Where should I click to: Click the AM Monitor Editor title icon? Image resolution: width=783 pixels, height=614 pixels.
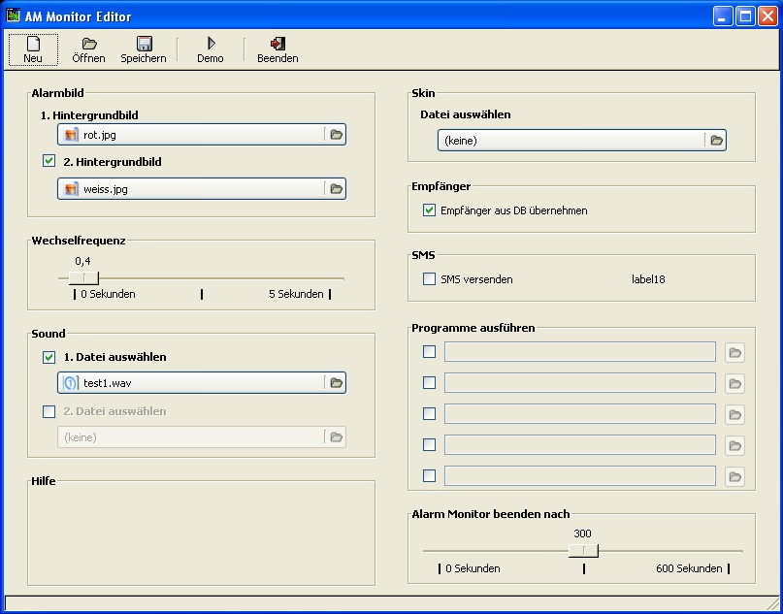coord(13,16)
